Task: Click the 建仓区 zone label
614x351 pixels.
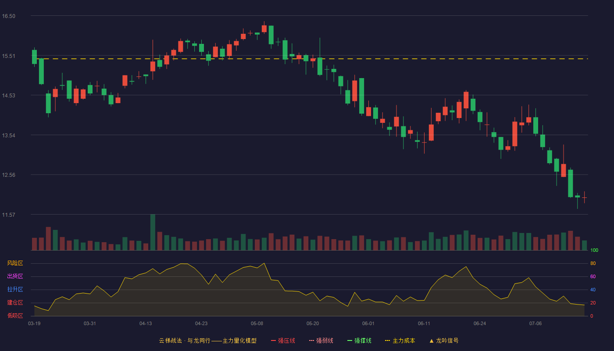Action: [x=15, y=303]
